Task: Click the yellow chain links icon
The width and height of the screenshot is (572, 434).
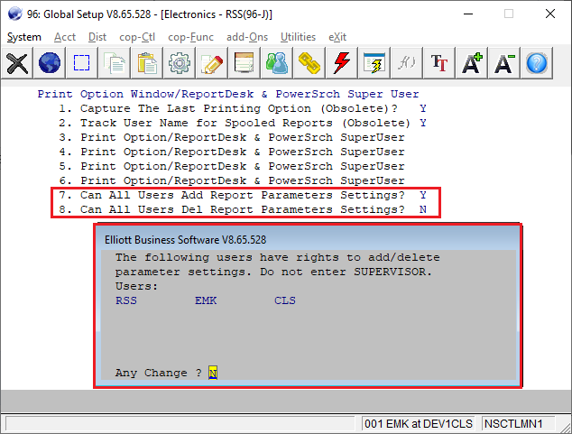Action: pos(309,63)
